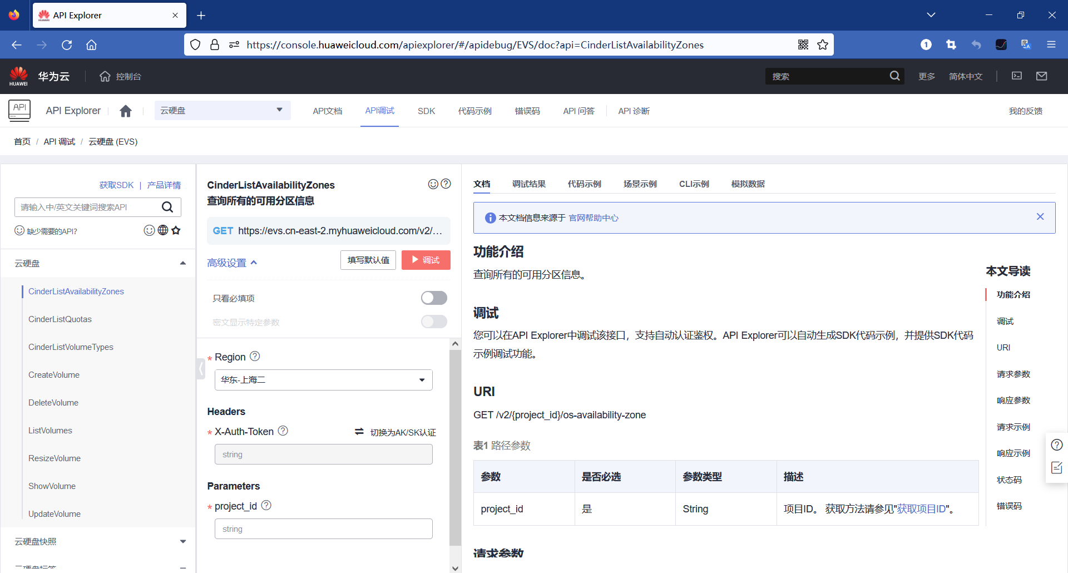Screen dimensions: 1068x573
Task: Click the mail message icon in the top navigation bar
Action: pyautogui.click(x=1042, y=76)
